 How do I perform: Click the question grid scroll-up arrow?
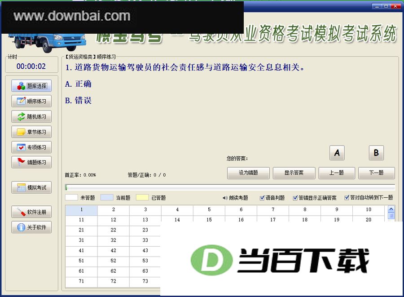coord(391,209)
